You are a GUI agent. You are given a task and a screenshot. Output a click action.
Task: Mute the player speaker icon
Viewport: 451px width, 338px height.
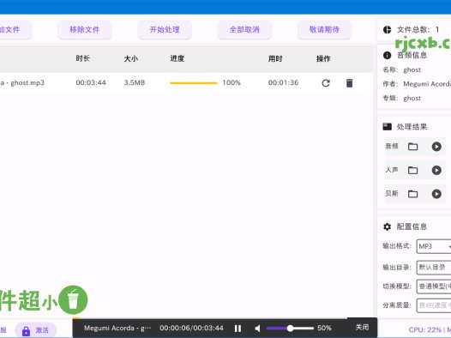(257, 329)
